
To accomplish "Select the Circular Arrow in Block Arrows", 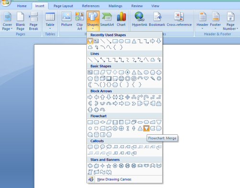I will point(103,110).
